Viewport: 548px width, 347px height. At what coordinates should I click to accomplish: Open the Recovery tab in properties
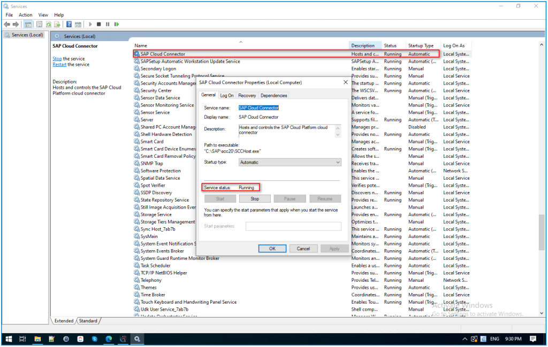pyautogui.click(x=247, y=96)
